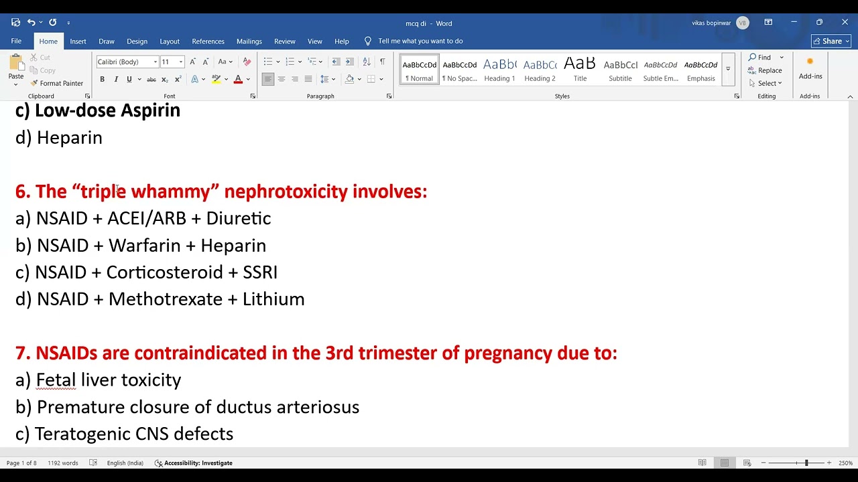
Task: Open the Change Case dropdown
Action: coord(225,62)
